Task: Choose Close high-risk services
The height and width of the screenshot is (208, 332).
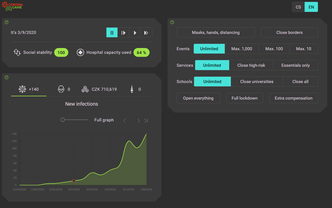Action: pyautogui.click(x=251, y=65)
